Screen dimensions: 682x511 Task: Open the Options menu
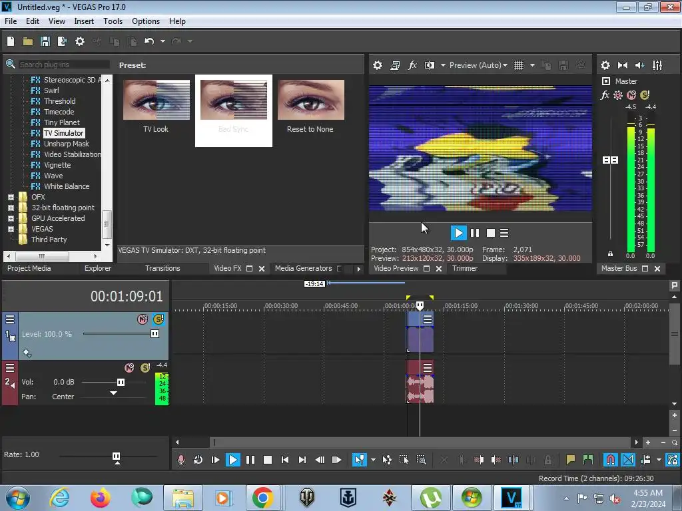146,21
